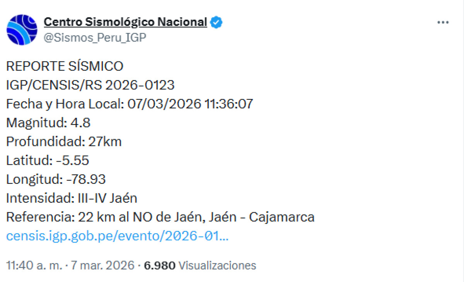Click the Latitud: -5.55 line
The height and width of the screenshot is (282, 464).
(48, 161)
